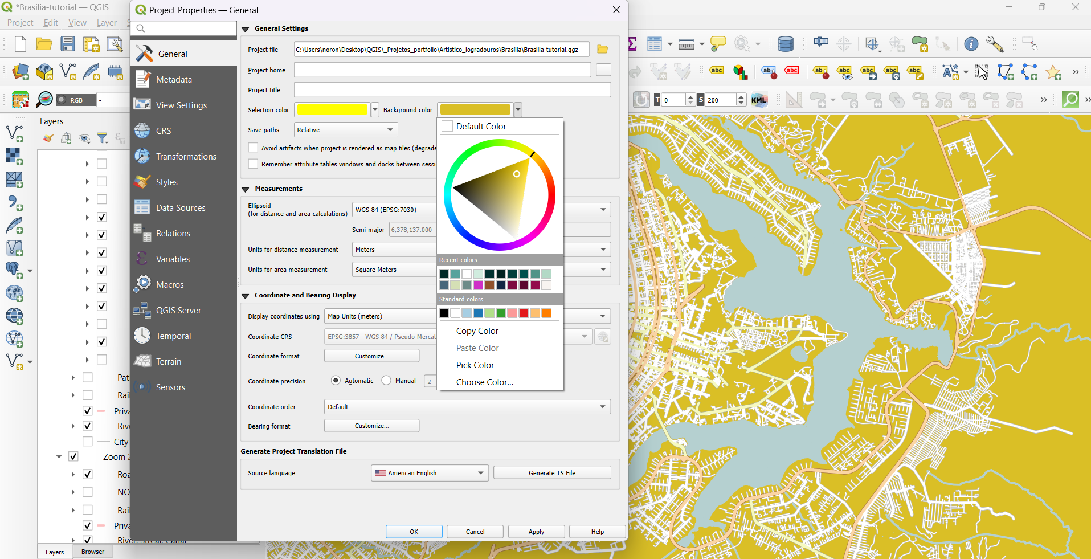This screenshot has width=1091, height=559.
Task: Click the Save Project disk icon
Action: pyautogui.click(x=68, y=44)
